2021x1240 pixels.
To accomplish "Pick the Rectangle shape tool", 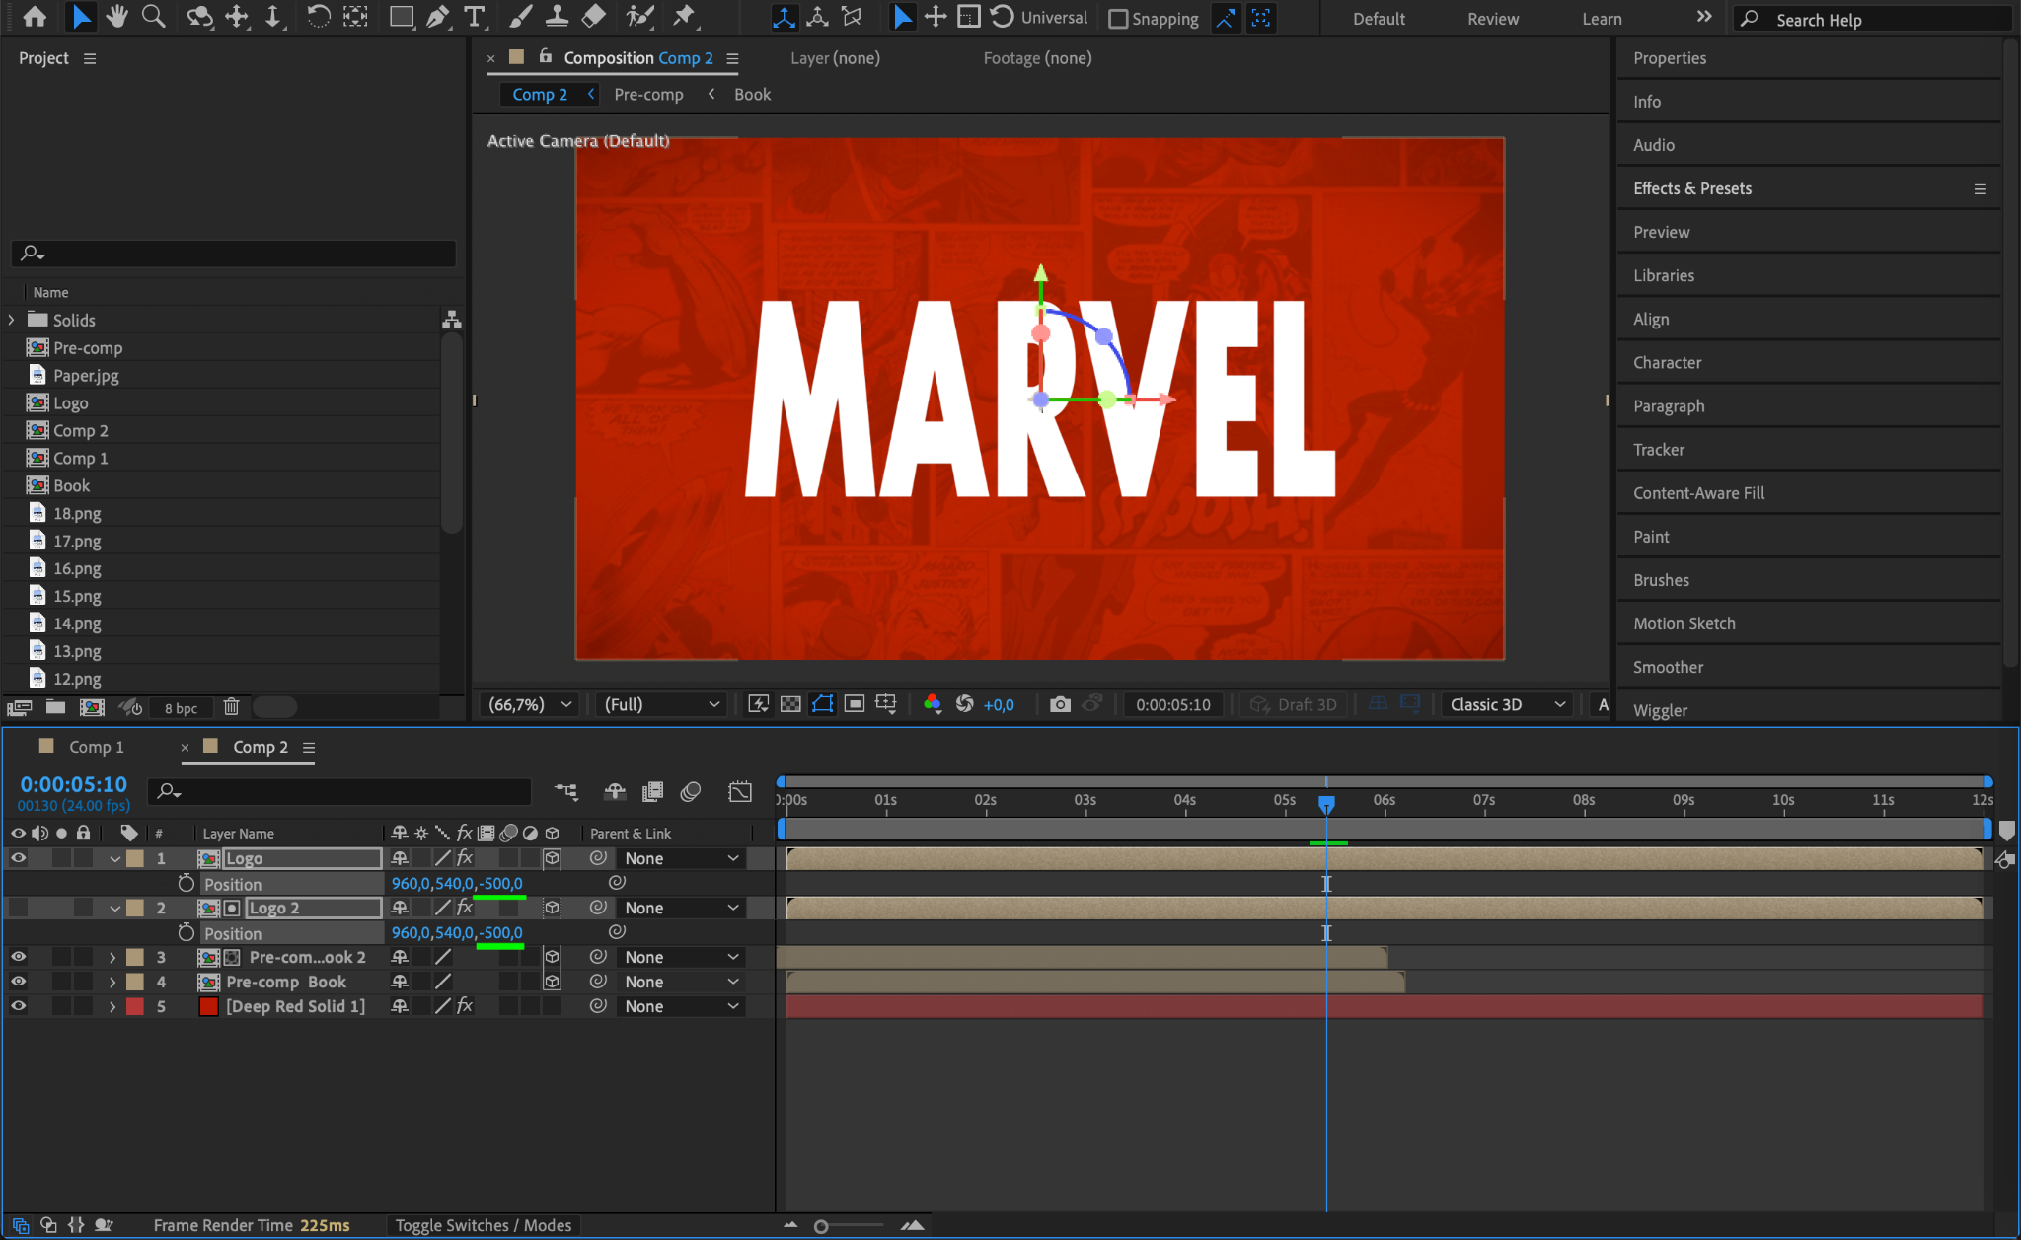I will click(x=401, y=17).
